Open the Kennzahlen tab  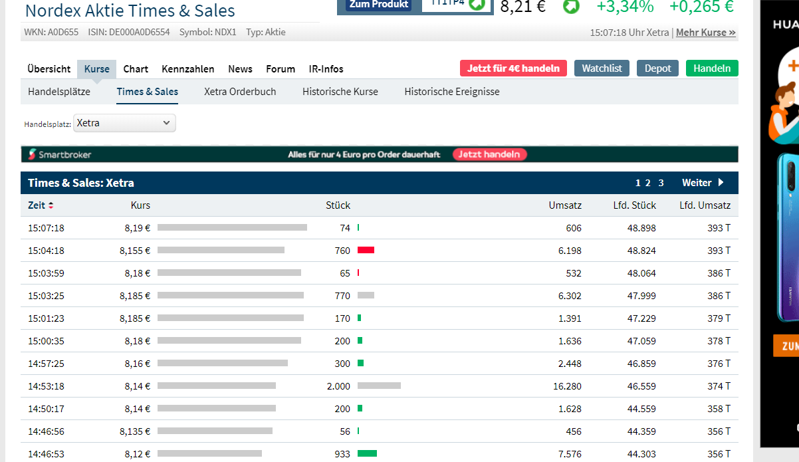click(188, 69)
